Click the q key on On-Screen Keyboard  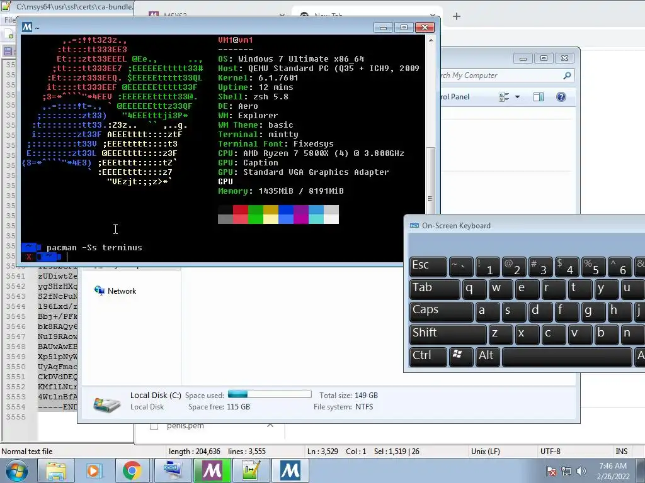point(474,289)
